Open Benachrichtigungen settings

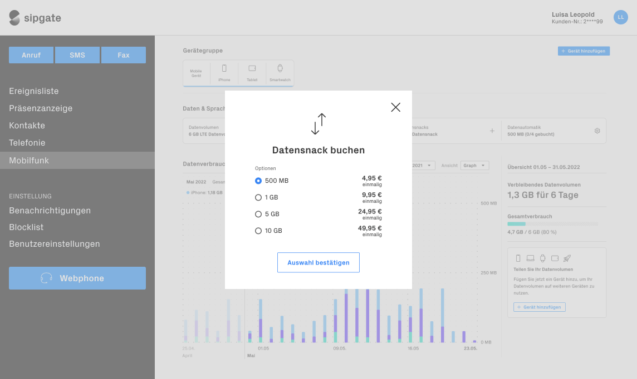click(50, 211)
